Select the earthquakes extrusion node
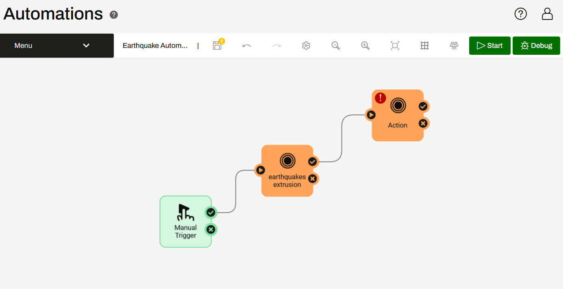Screen dimensions: 563x289 [x=287, y=171]
